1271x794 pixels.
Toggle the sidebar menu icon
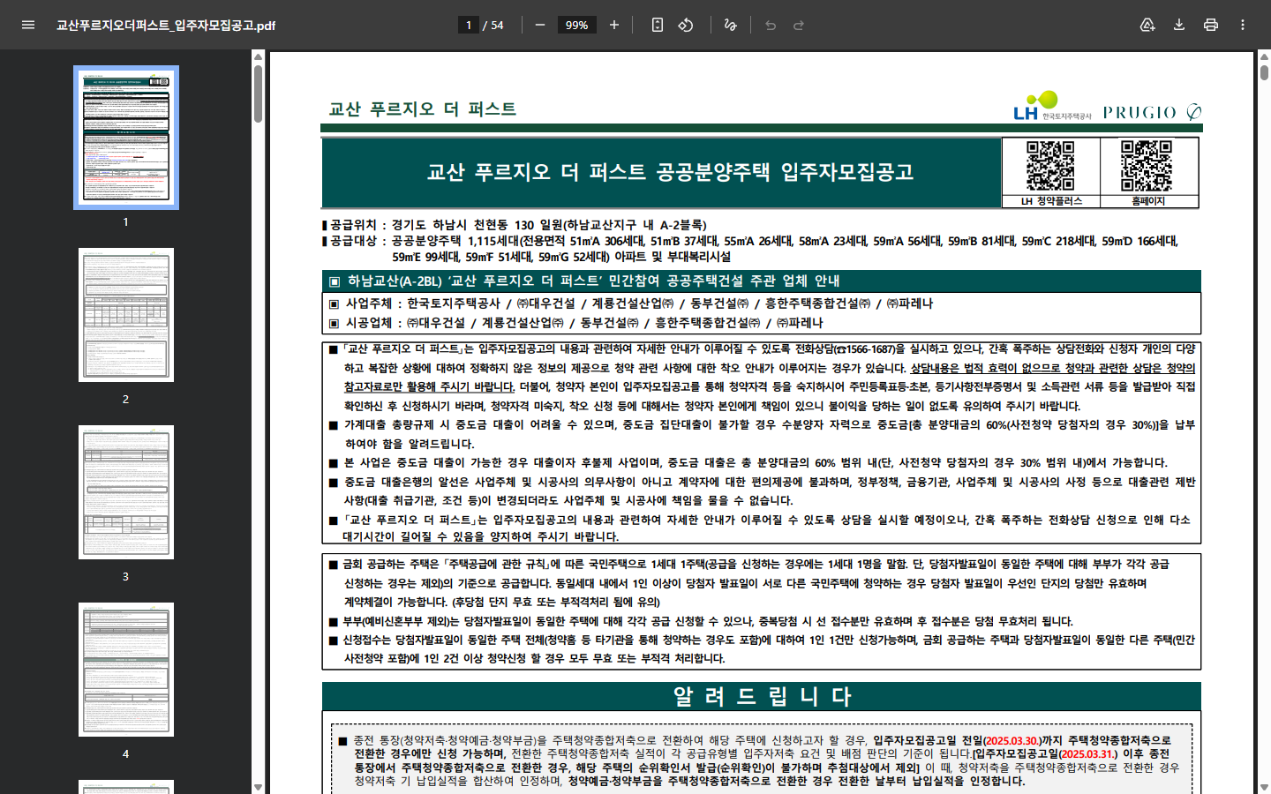click(28, 25)
